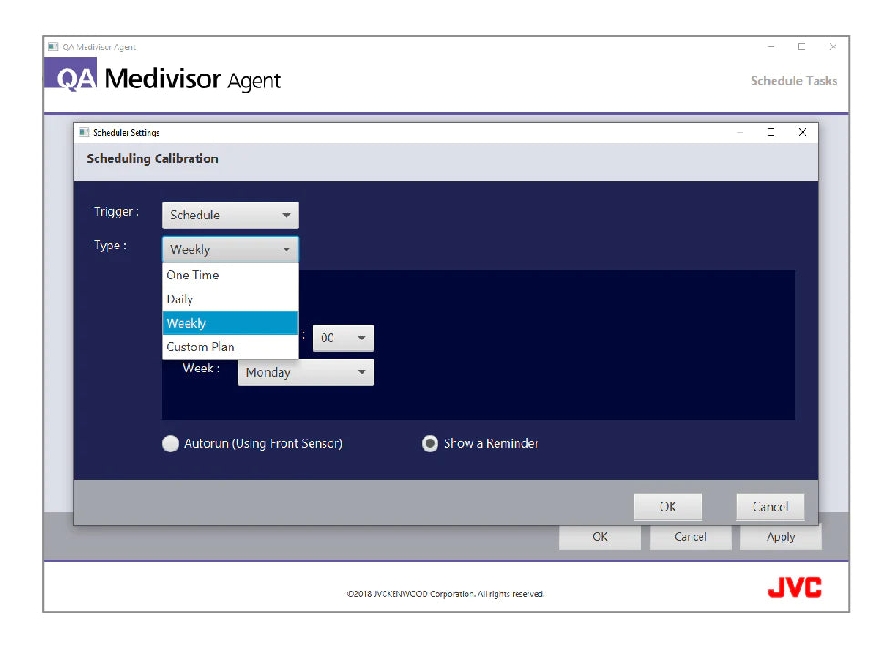Open the Trigger Schedule dropdown
892x648 pixels.
pos(230,216)
